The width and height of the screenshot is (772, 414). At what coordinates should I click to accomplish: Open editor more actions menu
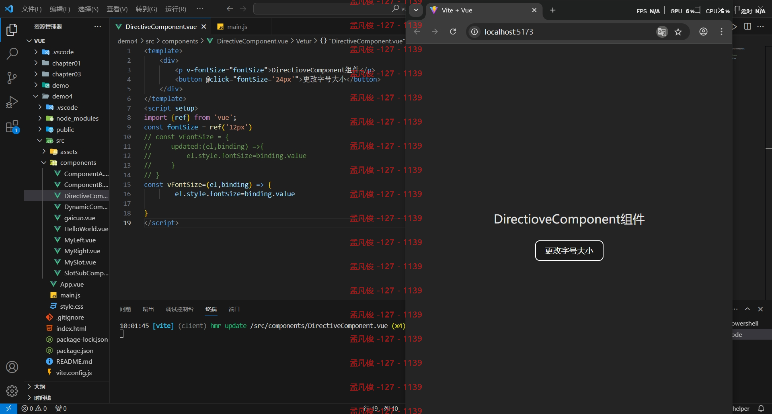[760, 27]
